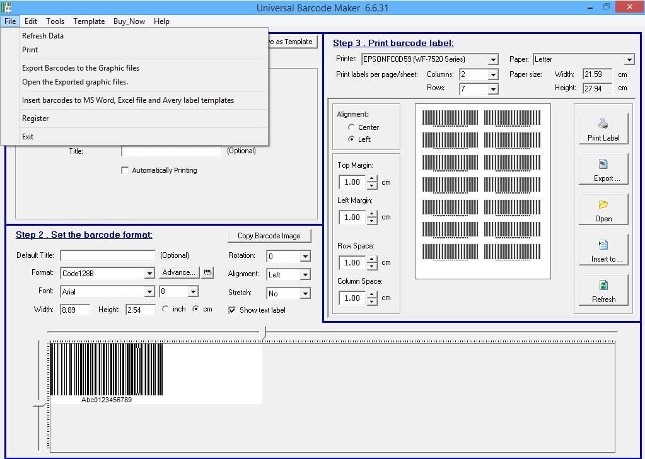Click the Insert to document icon
645x459 pixels.
pos(603,245)
